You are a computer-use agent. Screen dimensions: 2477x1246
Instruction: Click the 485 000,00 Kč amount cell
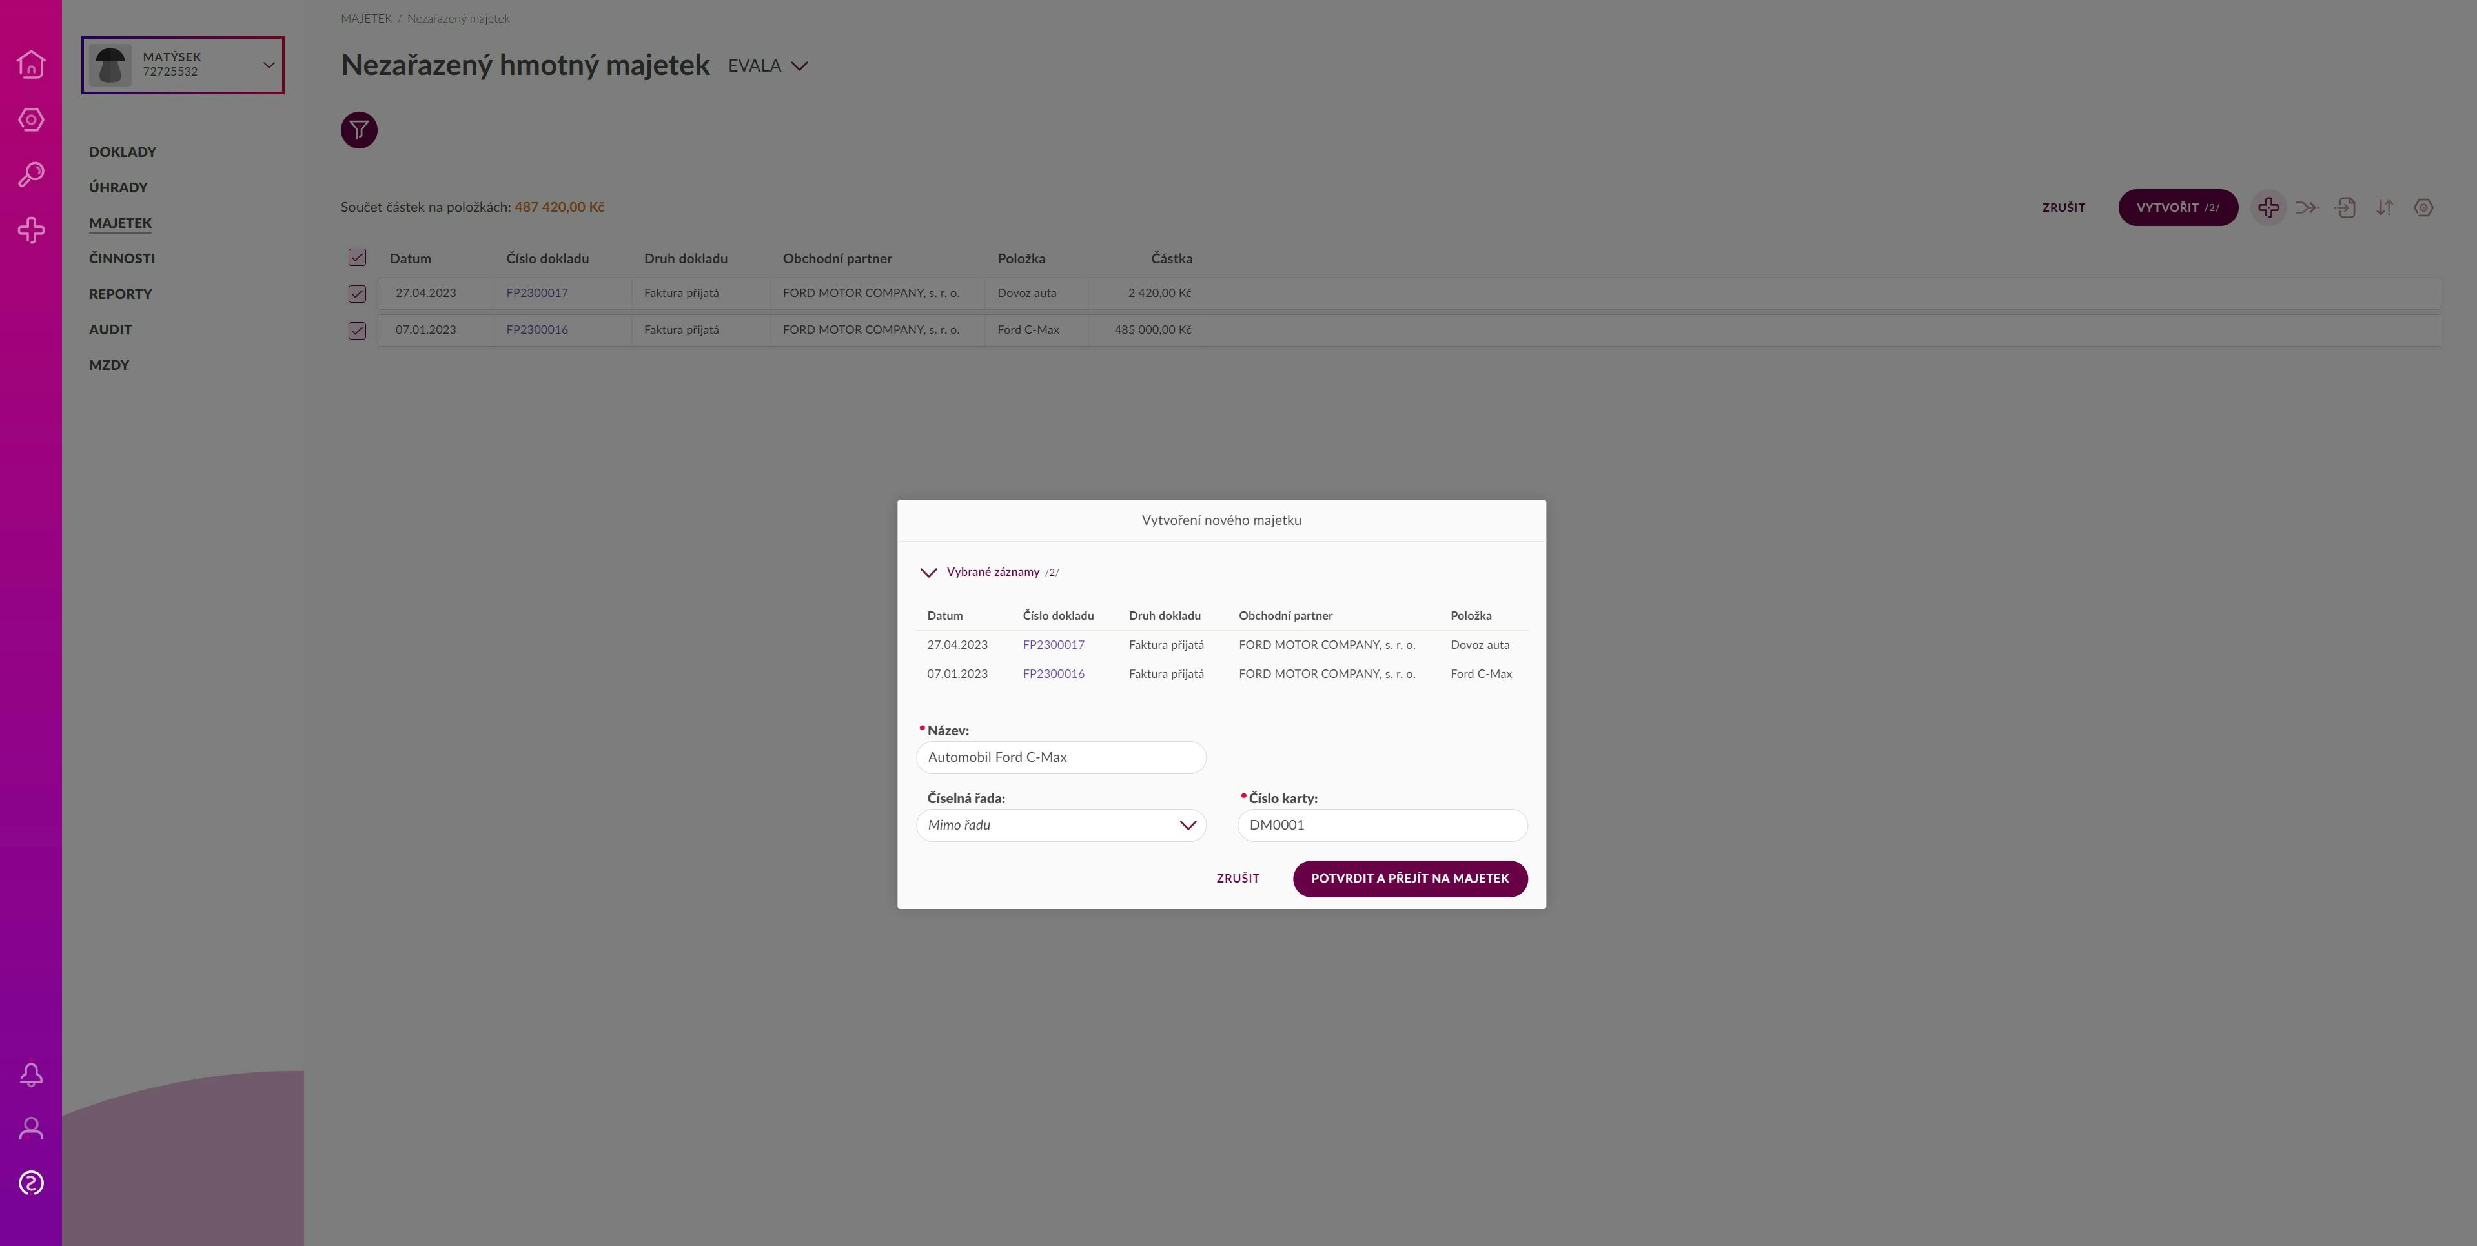coord(1152,330)
